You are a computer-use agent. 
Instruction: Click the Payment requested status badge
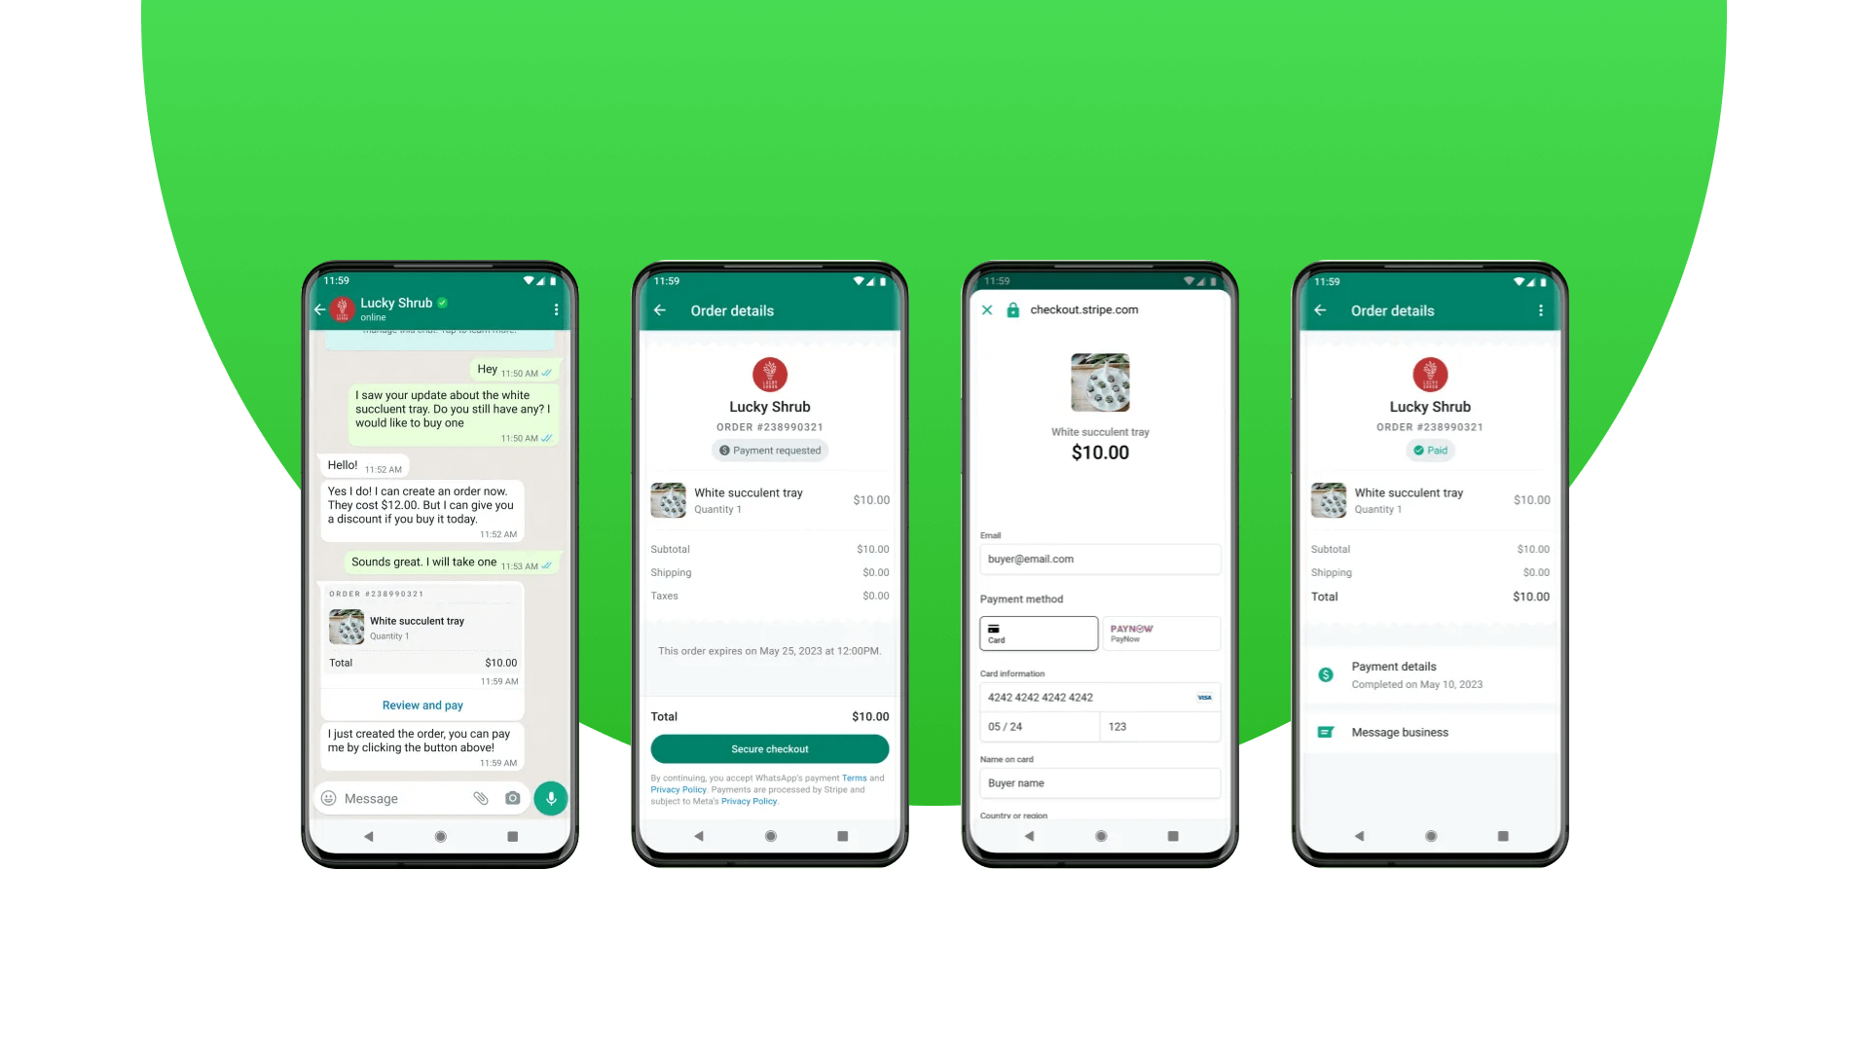[x=769, y=450]
